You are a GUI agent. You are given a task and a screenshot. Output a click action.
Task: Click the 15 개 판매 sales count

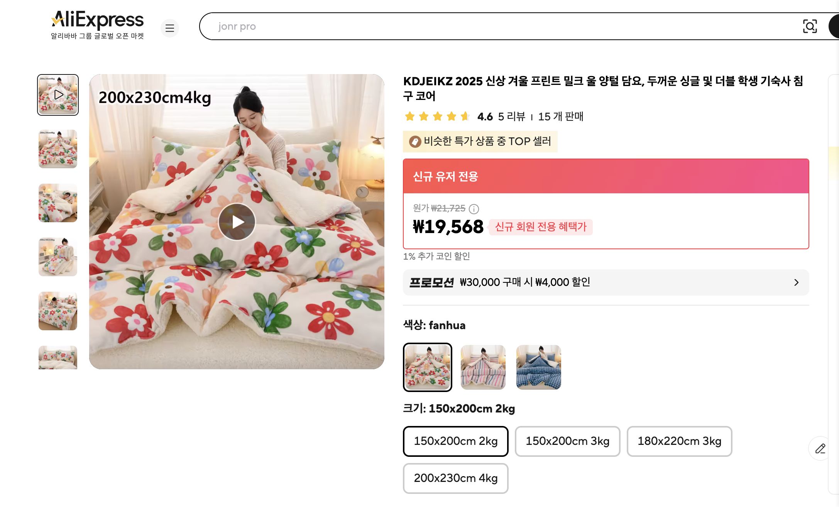point(561,117)
